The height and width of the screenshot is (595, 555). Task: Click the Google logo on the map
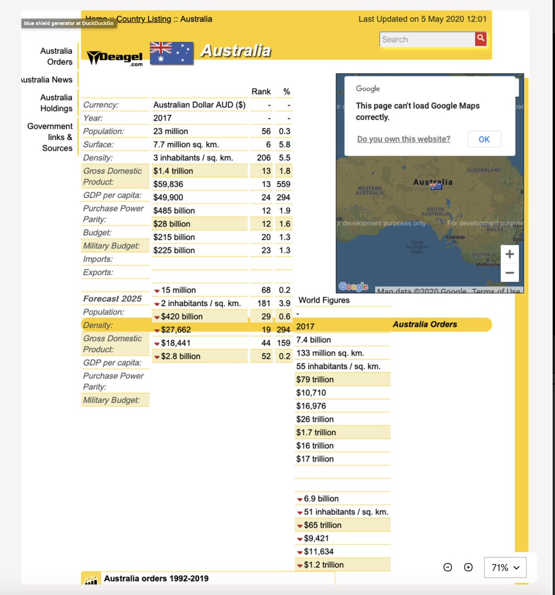tap(353, 287)
